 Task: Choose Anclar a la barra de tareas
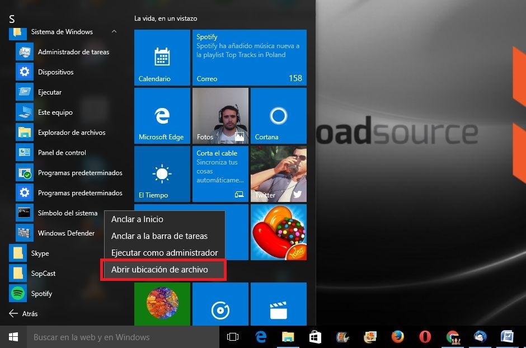165,236
